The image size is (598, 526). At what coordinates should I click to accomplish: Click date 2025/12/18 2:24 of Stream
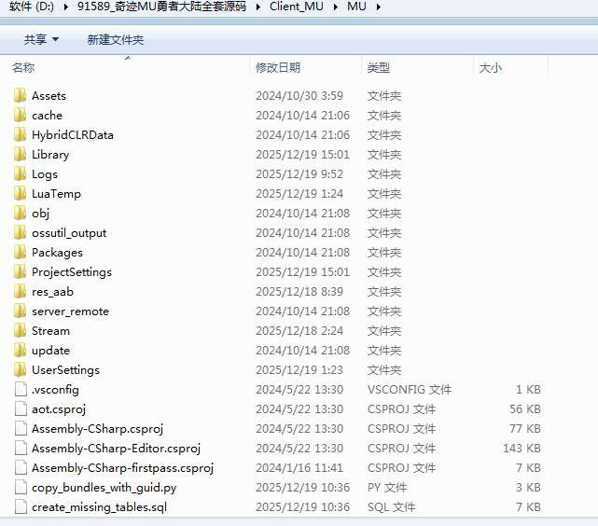(x=299, y=331)
